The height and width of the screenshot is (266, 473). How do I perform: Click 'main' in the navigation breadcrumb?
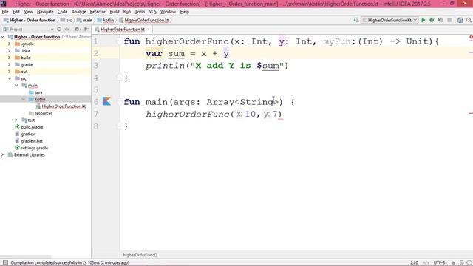click(87, 20)
